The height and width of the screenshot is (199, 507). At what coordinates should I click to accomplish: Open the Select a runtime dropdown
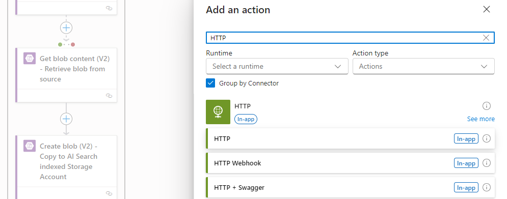[x=277, y=66]
